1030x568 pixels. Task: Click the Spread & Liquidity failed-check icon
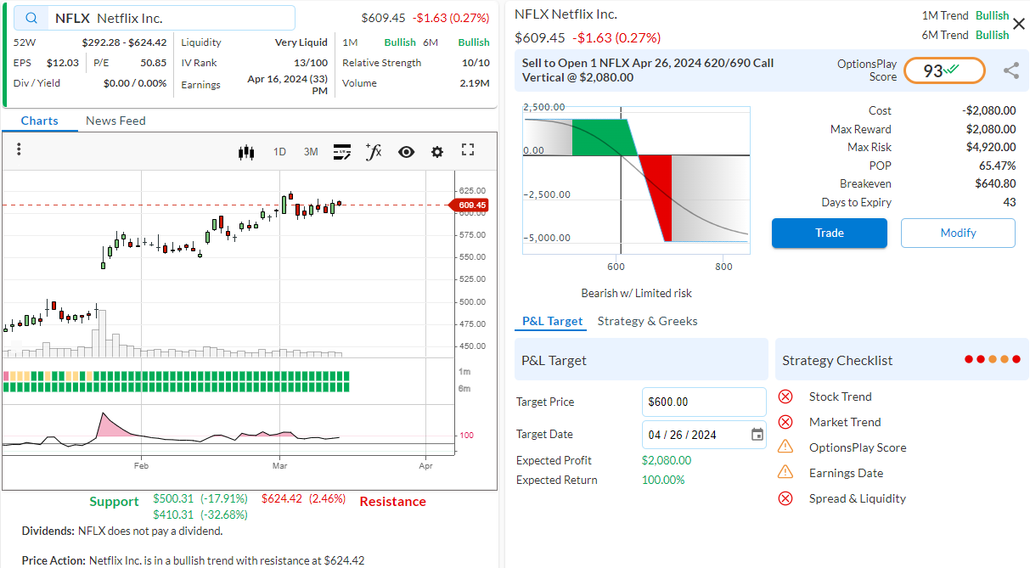pos(785,498)
